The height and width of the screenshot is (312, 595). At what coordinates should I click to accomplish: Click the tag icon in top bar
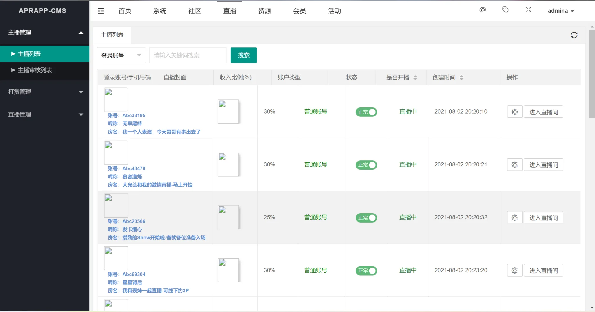(506, 10)
